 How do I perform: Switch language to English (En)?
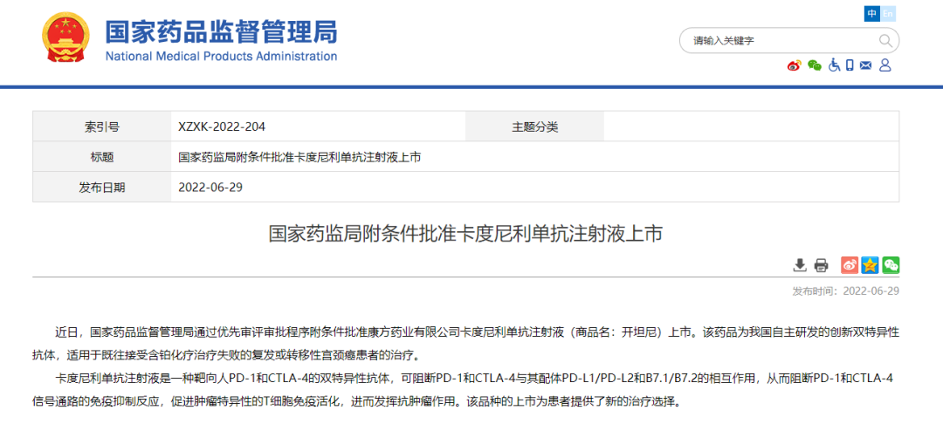(x=889, y=14)
